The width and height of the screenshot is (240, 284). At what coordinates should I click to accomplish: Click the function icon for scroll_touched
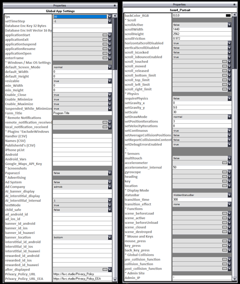[x=225, y=62]
